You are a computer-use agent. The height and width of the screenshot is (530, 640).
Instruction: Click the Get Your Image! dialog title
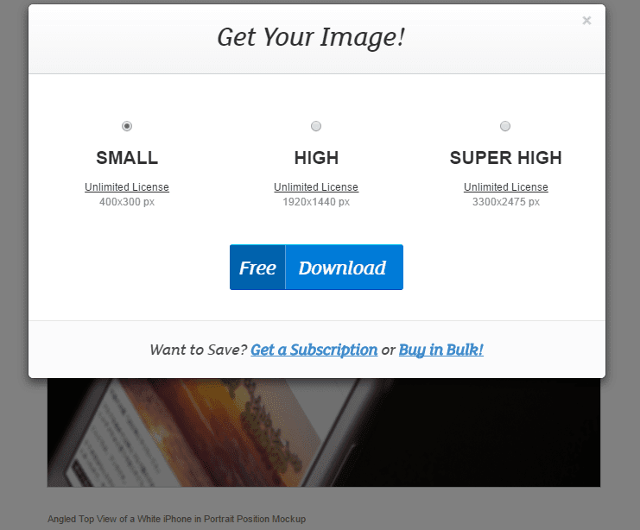[x=311, y=37]
